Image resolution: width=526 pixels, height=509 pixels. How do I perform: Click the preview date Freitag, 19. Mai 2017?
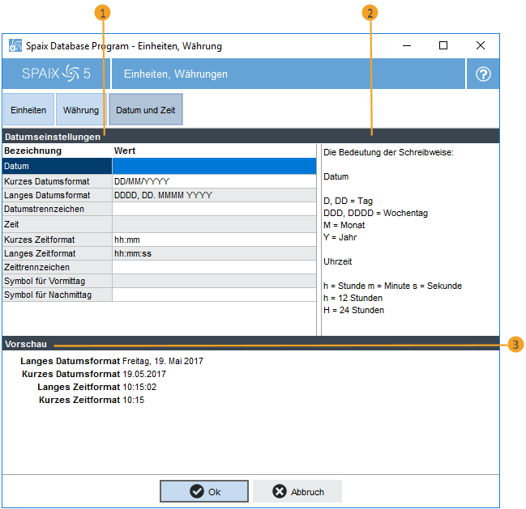(x=163, y=361)
